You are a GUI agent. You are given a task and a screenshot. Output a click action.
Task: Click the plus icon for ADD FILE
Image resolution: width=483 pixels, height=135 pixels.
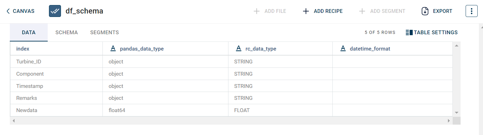257,11
